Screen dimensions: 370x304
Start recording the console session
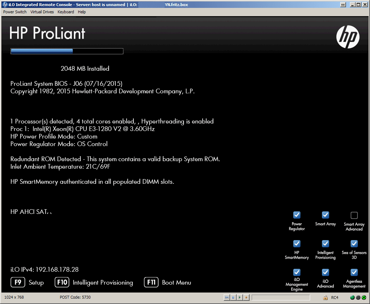point(246,298)
